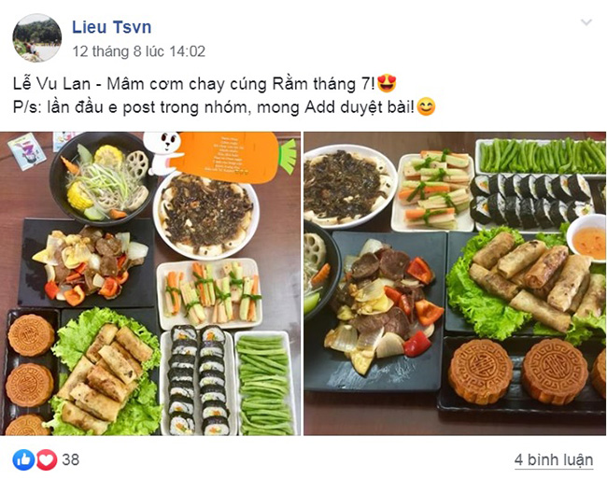Expand the post options chevron
This screenshot has width=607, height=493.
click(x=586, y=22)
